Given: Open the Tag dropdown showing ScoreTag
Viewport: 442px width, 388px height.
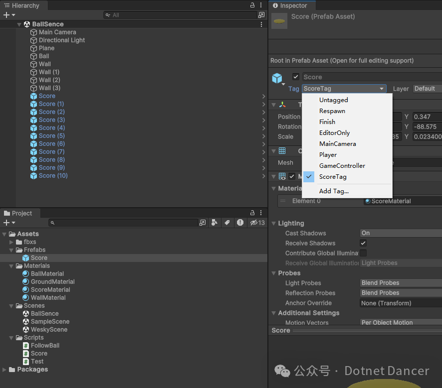Looking at the screenshot, I should coord(344,89).
